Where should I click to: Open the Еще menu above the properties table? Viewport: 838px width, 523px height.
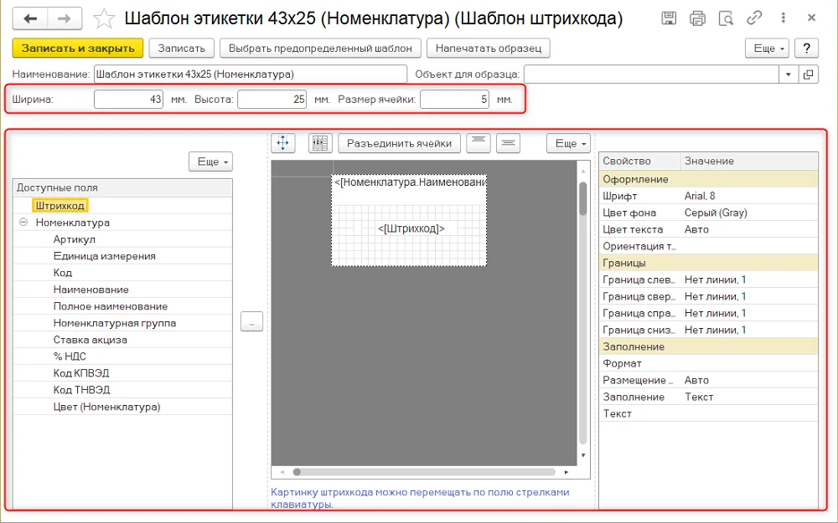click(x=568, y=143)
